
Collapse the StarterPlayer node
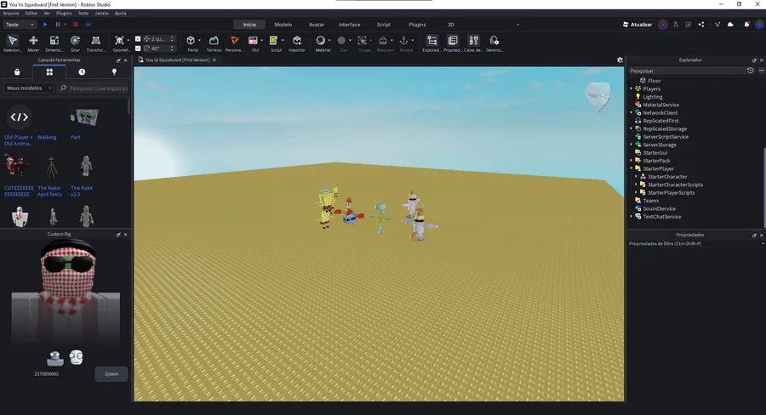(x=632, y=168)
